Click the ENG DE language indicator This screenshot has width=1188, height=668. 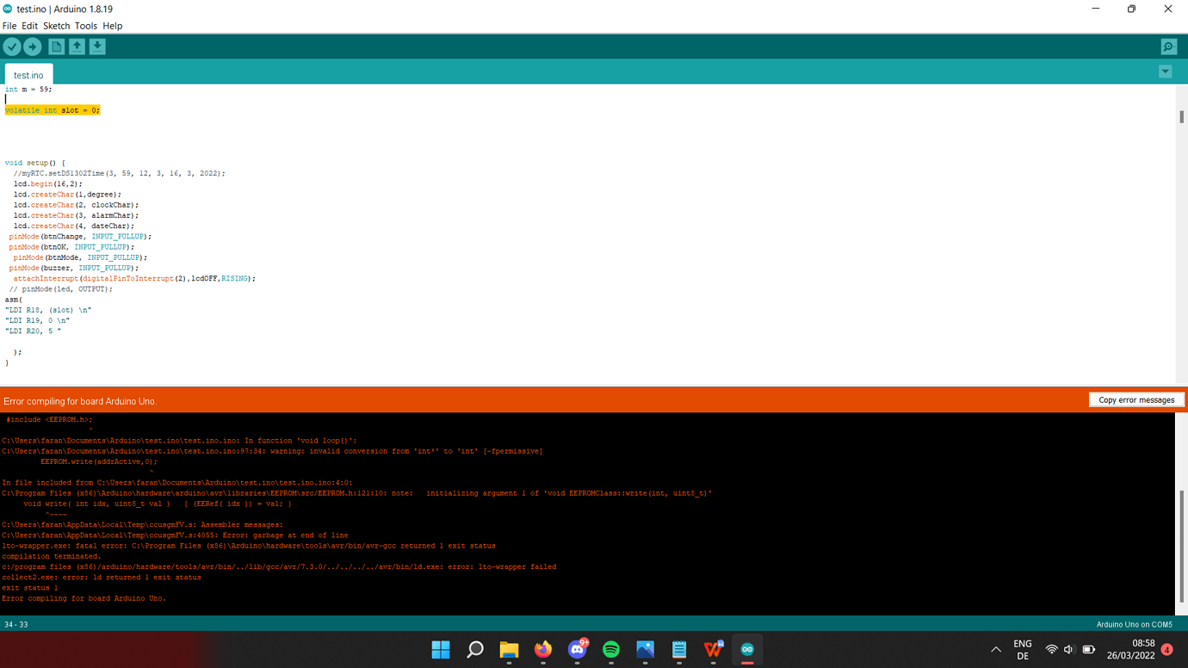[1023, 650]
